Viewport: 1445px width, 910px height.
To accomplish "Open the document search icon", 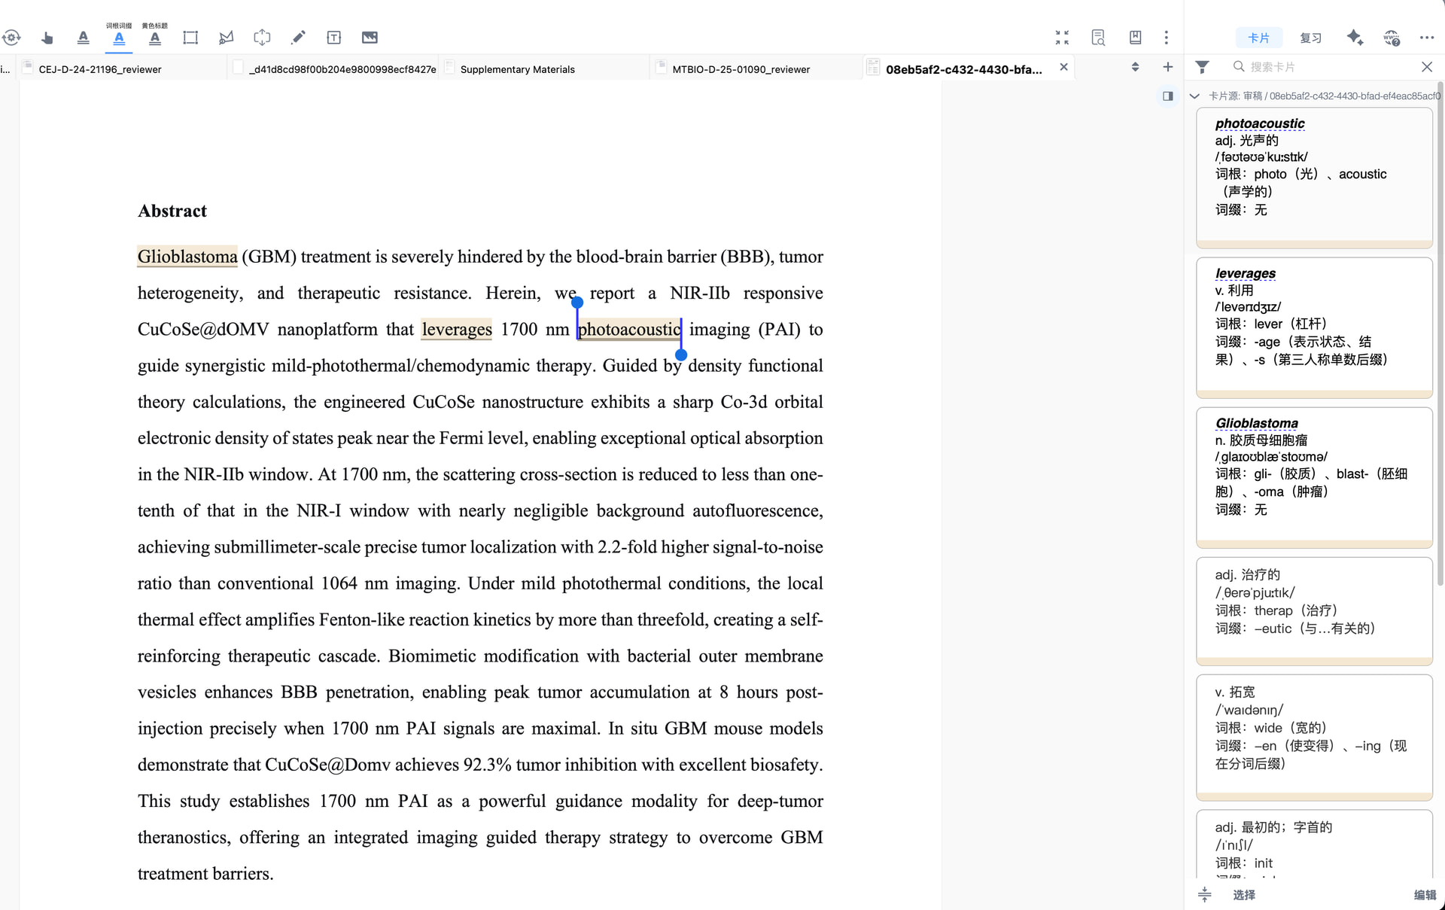I will tap(1098, 38).
